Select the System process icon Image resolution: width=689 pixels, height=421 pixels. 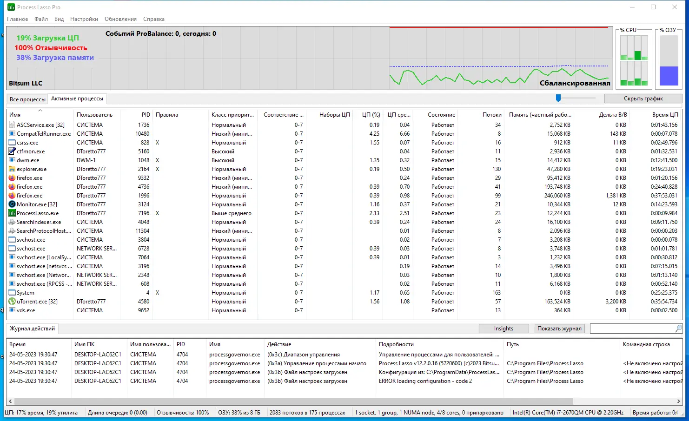(12, 293)
